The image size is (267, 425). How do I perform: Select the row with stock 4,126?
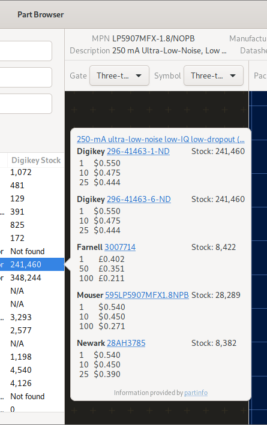(x=32, y=383)
